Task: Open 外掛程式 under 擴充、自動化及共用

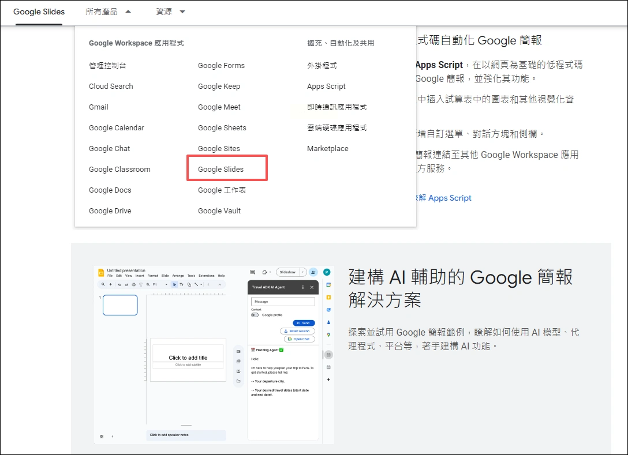Action: [x=322, y=66]
